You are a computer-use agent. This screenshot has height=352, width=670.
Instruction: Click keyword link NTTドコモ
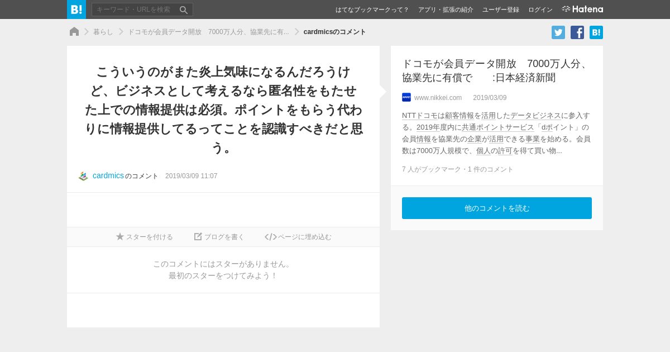(x=420, y=116)
